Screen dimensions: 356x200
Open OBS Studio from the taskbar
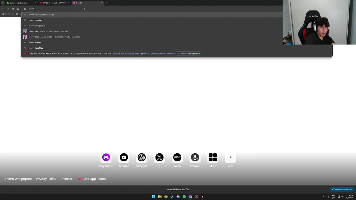[196, 197]
